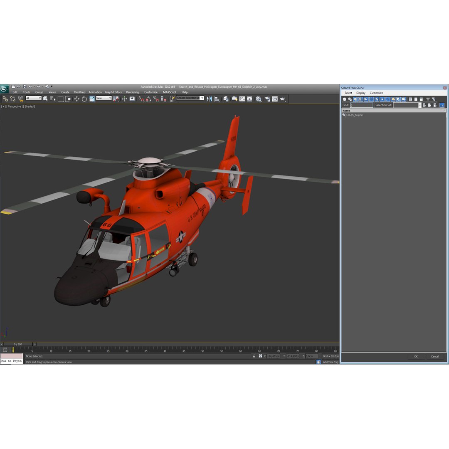Click the Mirror tool icon

click(209, 99)
